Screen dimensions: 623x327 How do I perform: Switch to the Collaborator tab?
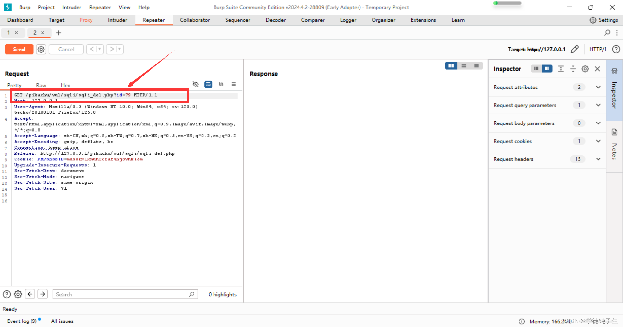tap(195, 20)
